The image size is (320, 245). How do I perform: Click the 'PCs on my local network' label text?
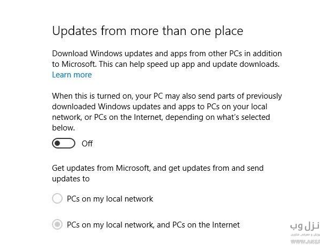click(x=110, y=199)
